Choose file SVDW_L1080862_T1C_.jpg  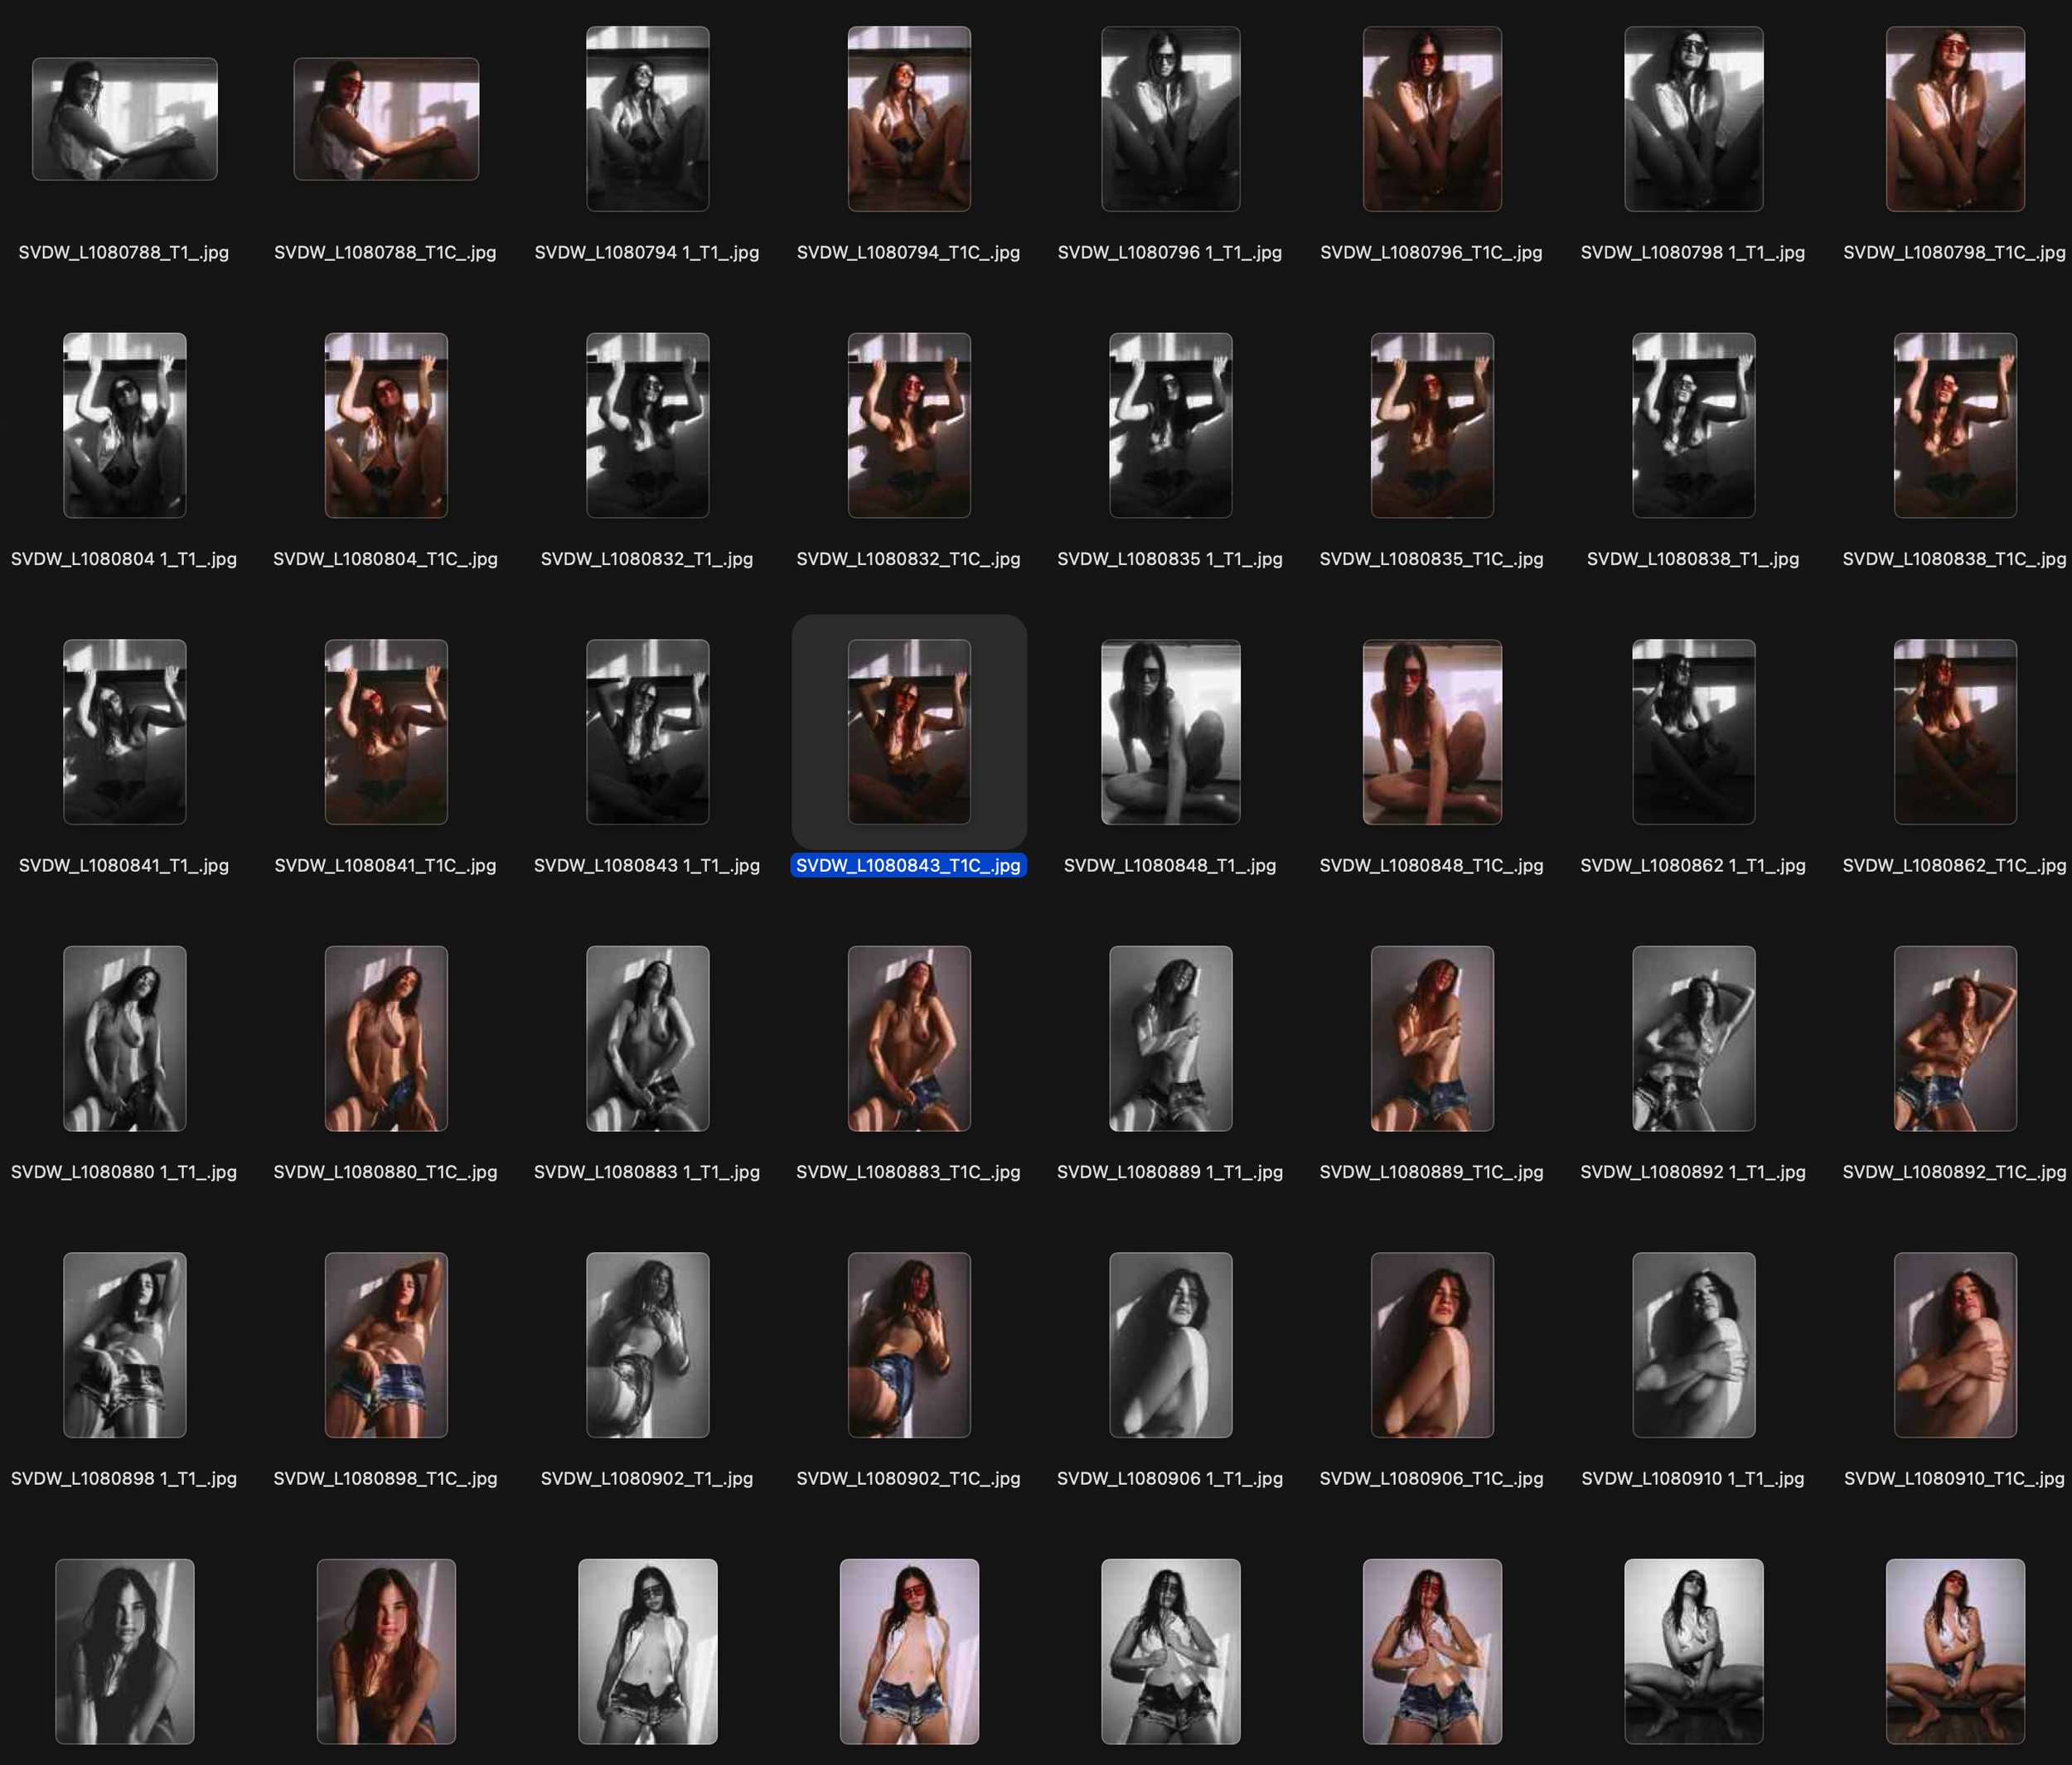[x=1955, y=732]
